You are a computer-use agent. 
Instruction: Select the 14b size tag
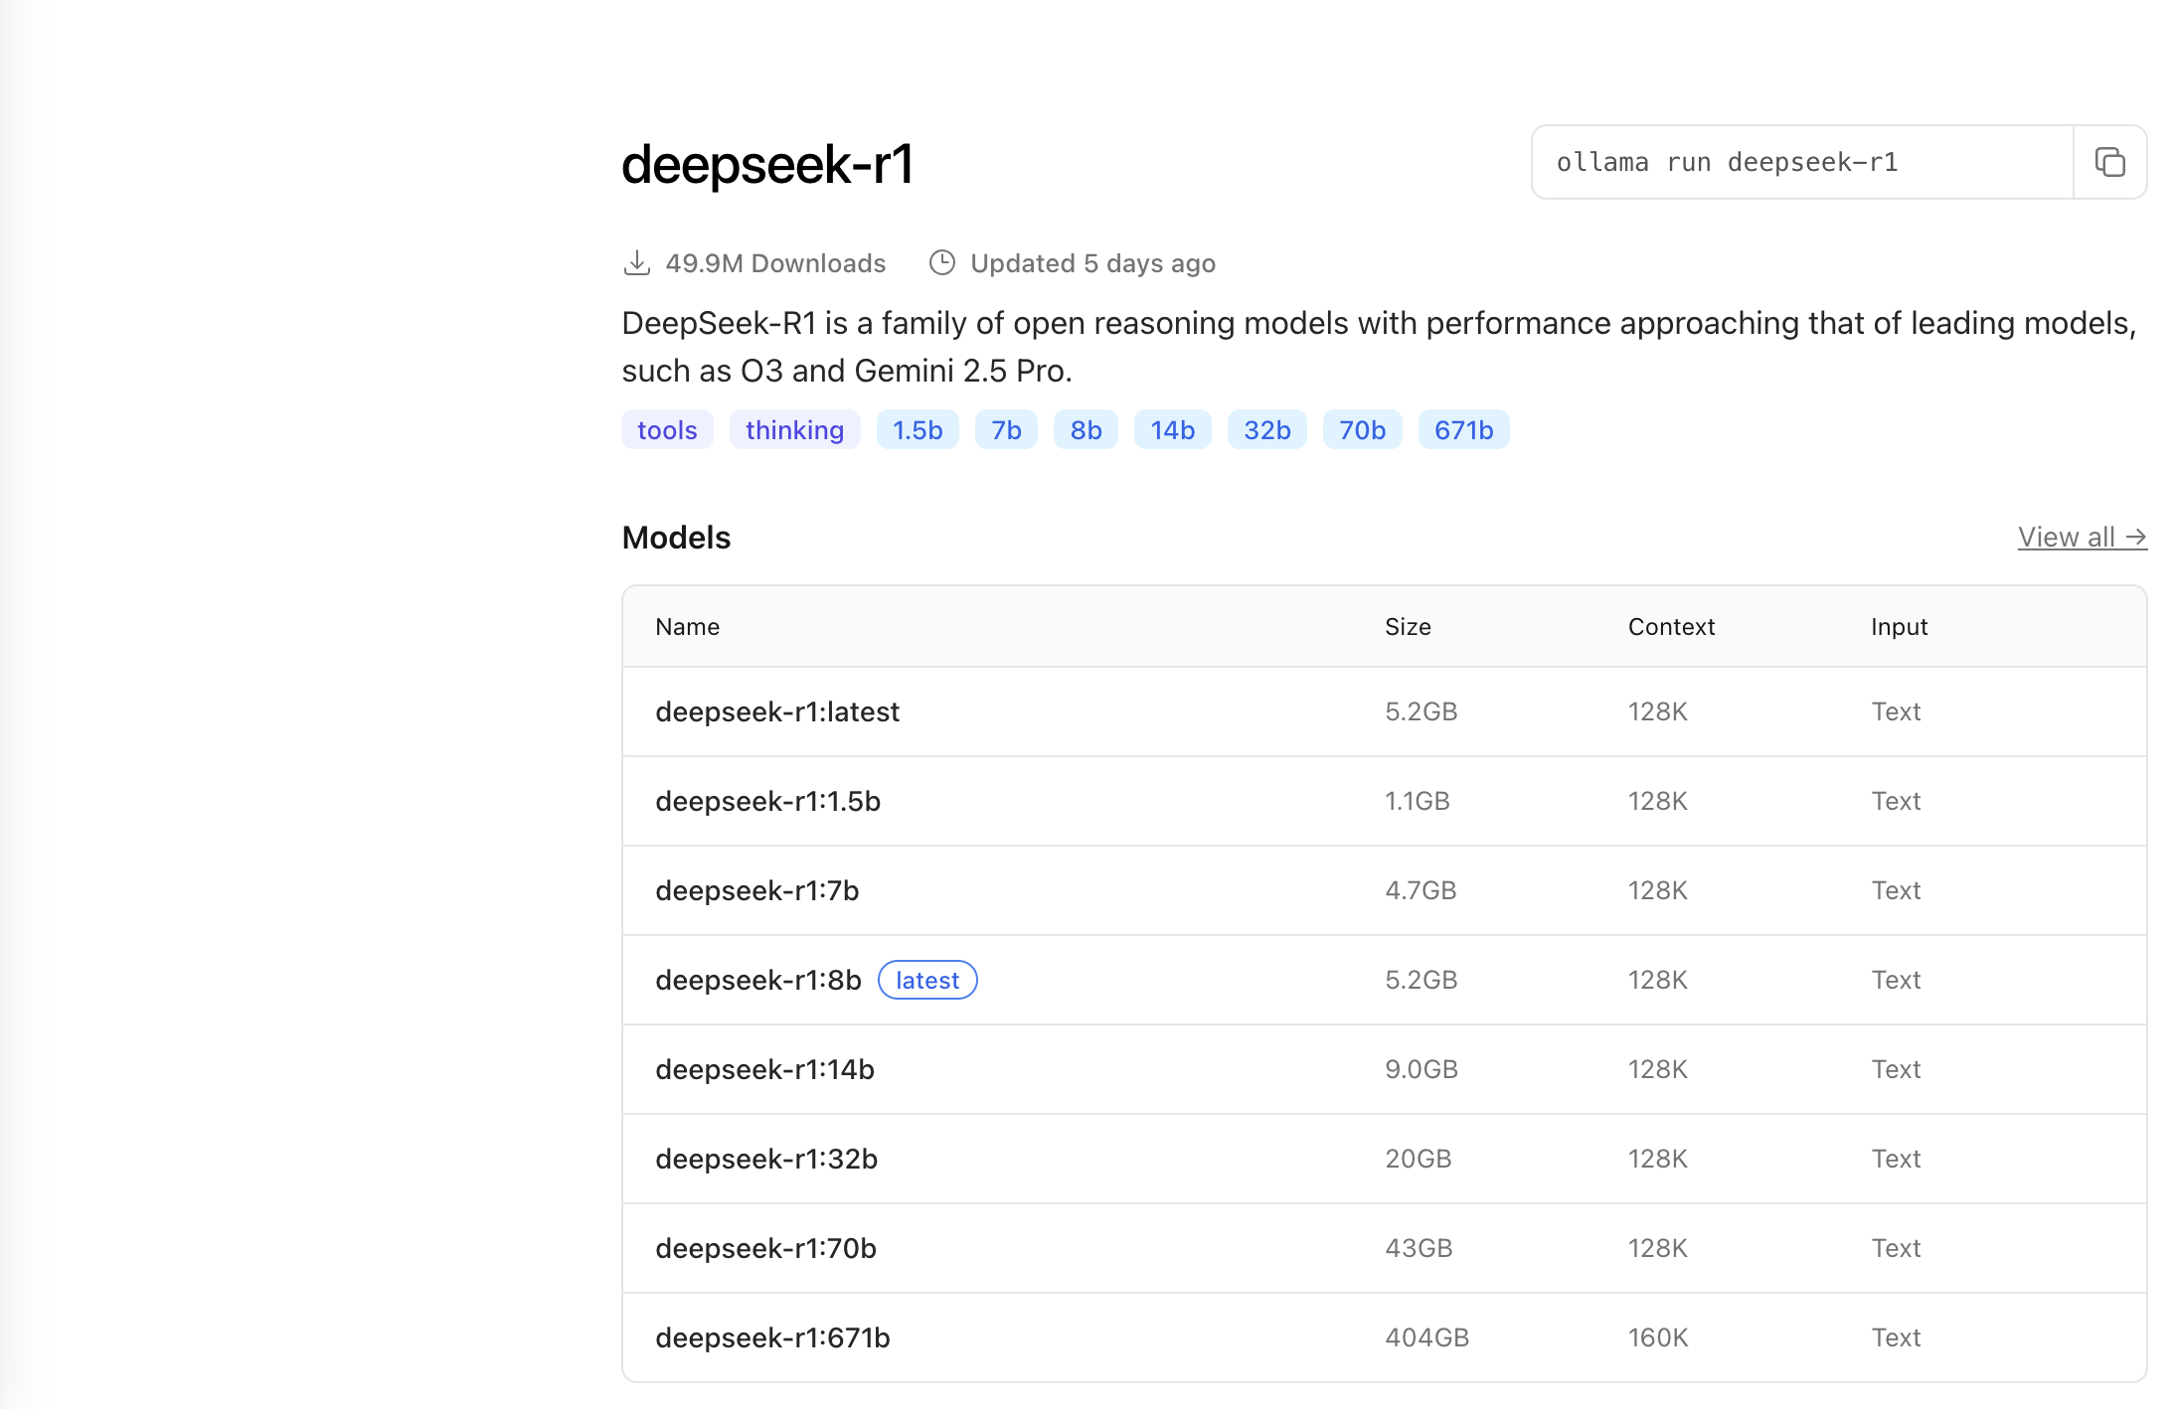[x=1172, y=429]
